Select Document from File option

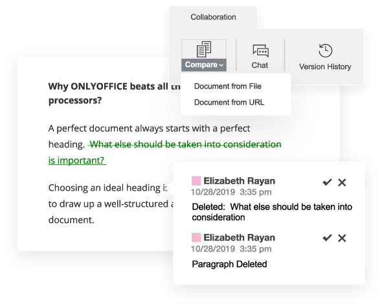point(227,87)
